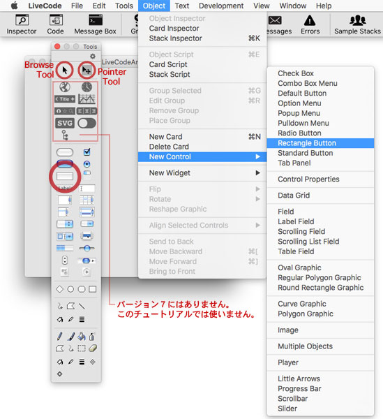Select the Browse tool arrow in Tools palette
This screenshot has height=419, width=383.
point(65,71)
